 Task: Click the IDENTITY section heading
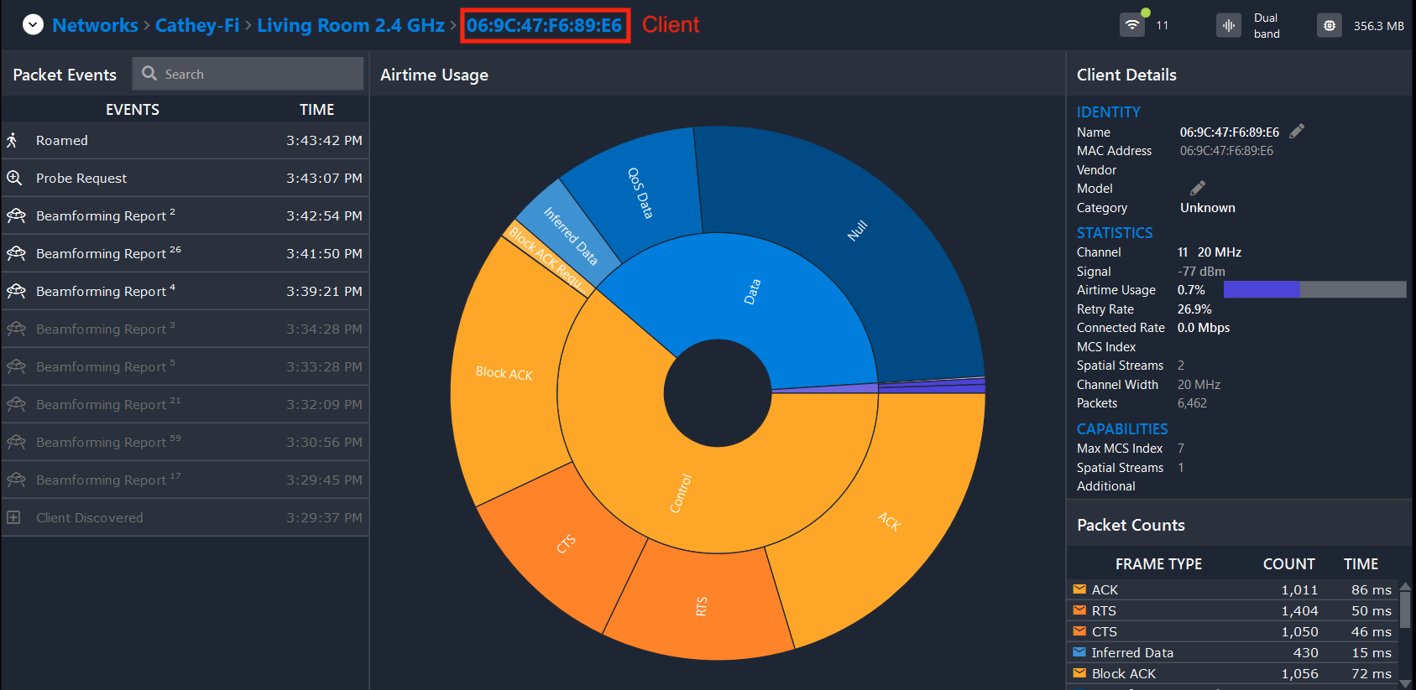(1108, 112)
